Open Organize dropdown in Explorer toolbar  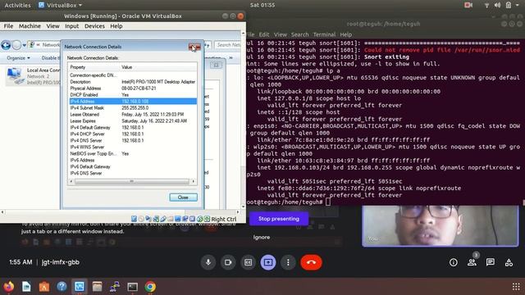point(18,58)
